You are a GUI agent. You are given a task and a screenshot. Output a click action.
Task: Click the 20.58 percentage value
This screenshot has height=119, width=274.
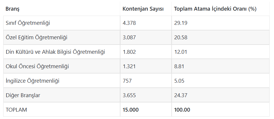pos(181,38)
